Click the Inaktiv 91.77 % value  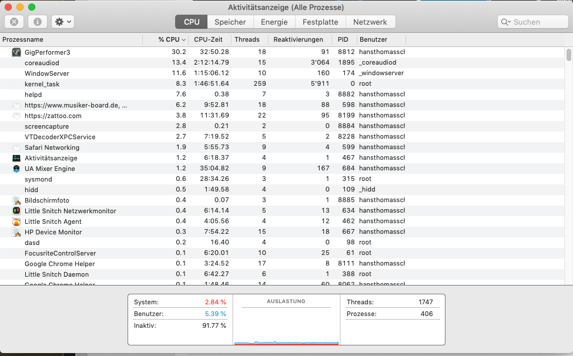coord(214,325)
